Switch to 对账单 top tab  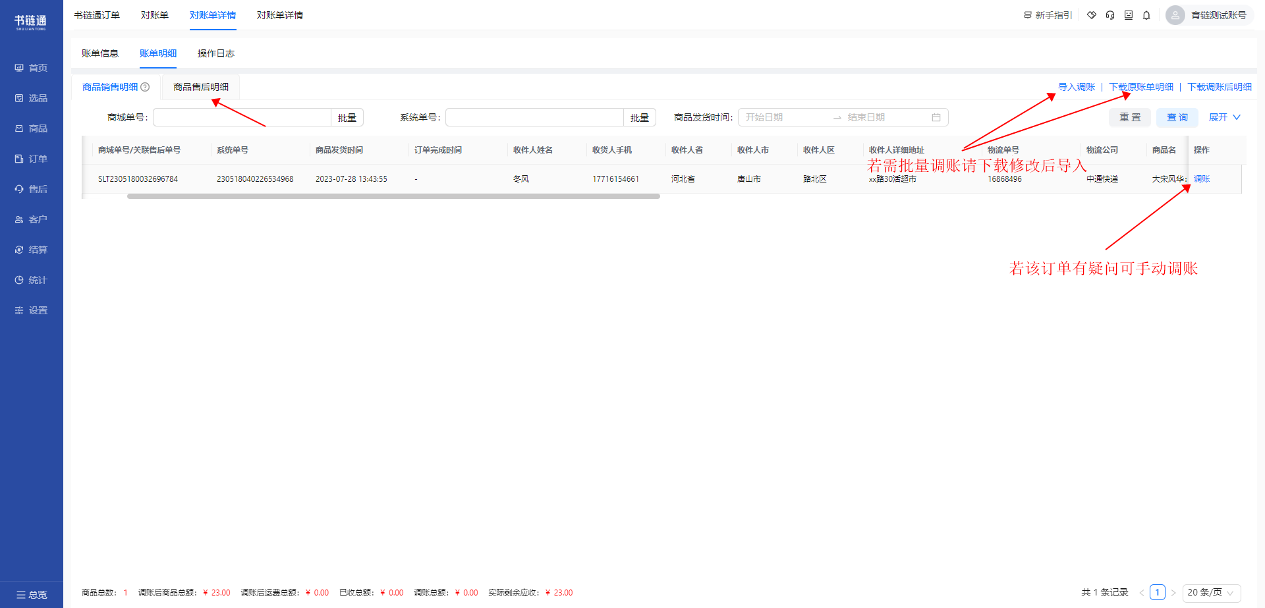(x=155, y=15)
